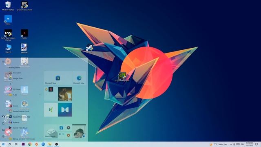Open the weather widget showing 17°C
Screen dimensions: 261x147
[218, 144]
